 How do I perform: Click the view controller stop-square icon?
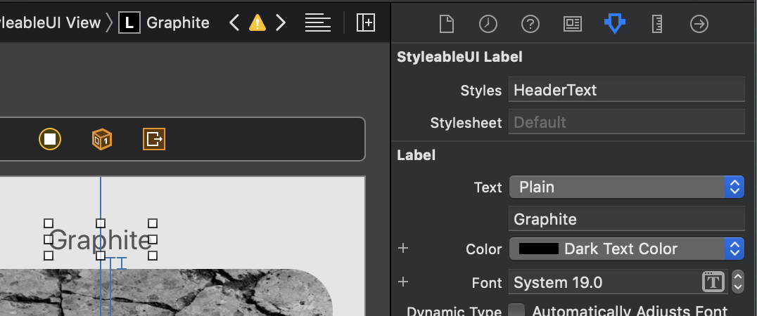[x=50, y=139]
